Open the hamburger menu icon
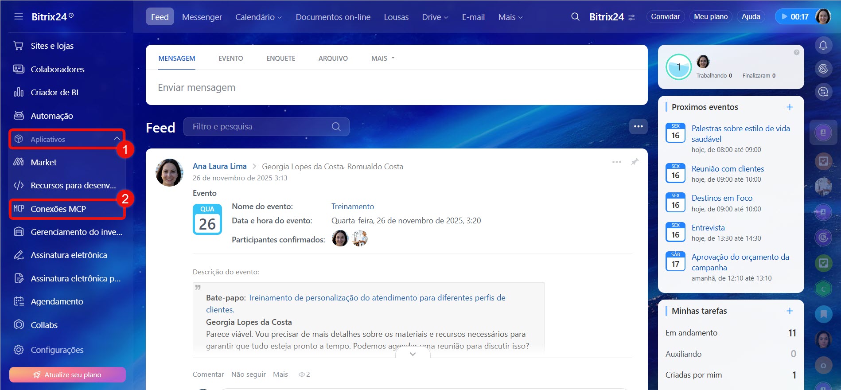The height and width of the screenshot is (390, 841). click(19, 17)
